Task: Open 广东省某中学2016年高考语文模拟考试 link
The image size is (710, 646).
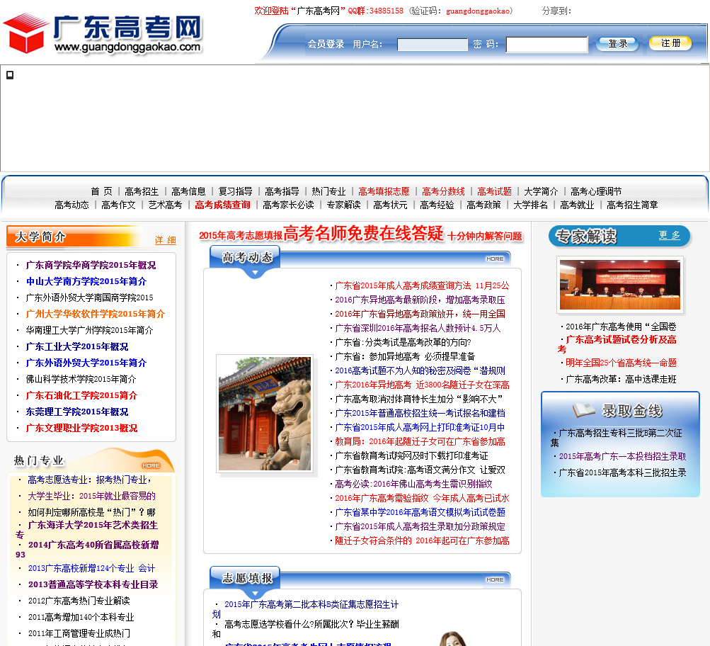Action: tap(420, 512)
